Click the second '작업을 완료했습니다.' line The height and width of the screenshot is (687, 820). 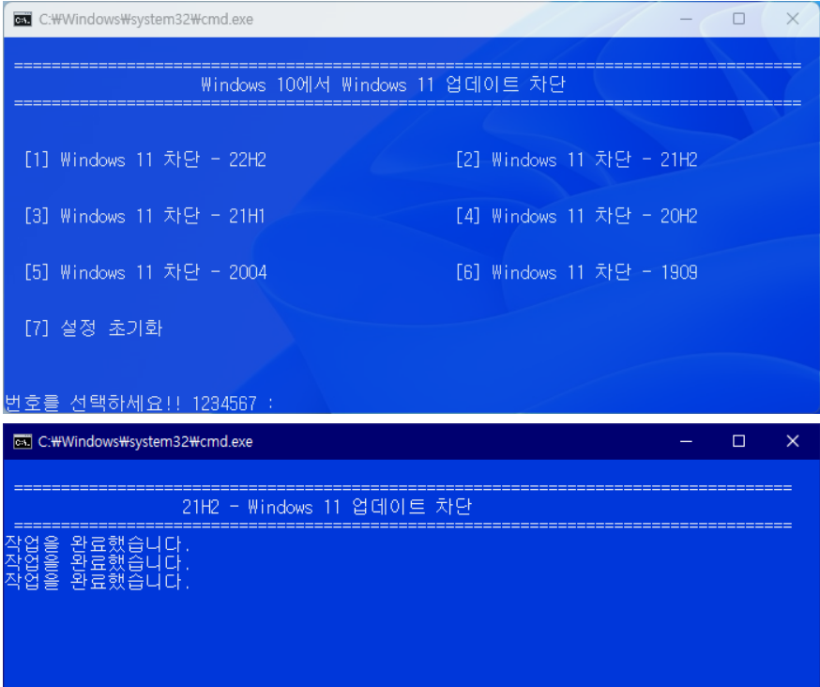pos(97,562)
